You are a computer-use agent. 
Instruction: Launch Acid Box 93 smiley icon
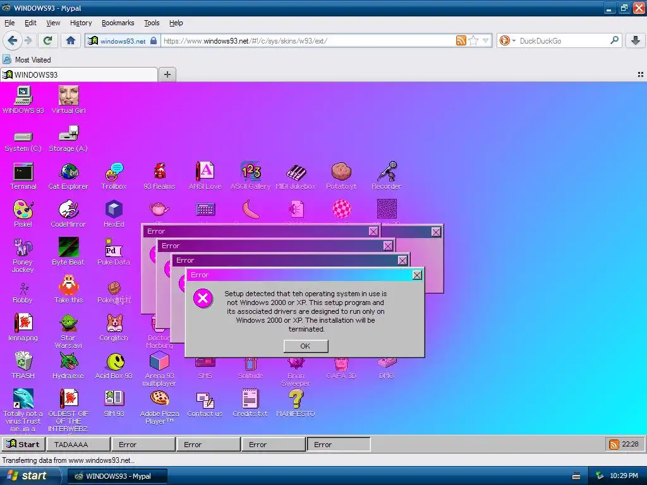click(x=114, y=365)
